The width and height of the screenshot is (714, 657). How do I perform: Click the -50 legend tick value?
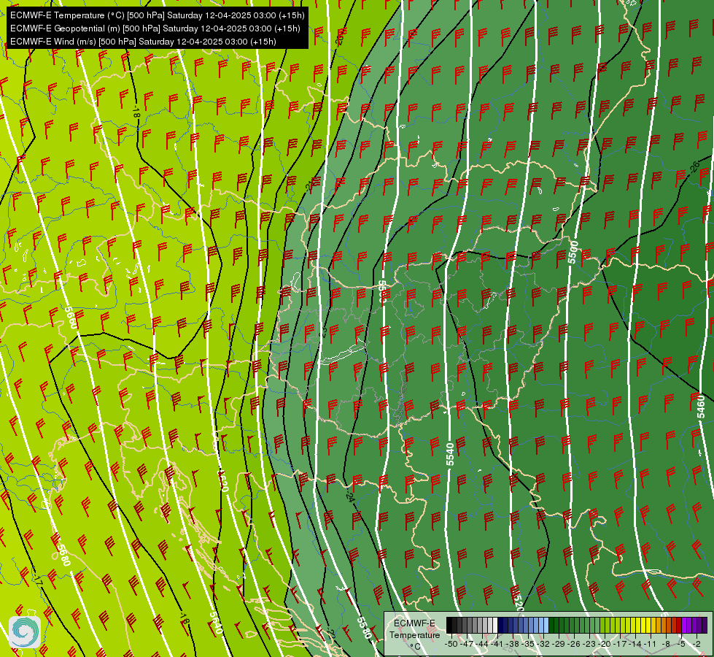tap(451, 644)
